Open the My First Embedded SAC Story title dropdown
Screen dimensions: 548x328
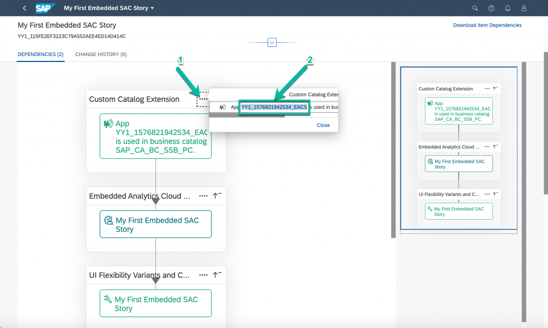[109, 8]
